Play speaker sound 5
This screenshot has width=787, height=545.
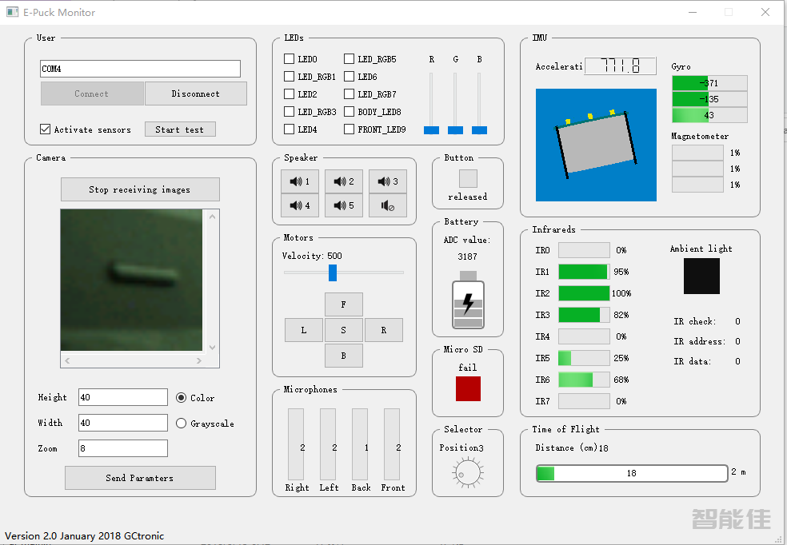(x=344, y=205)
